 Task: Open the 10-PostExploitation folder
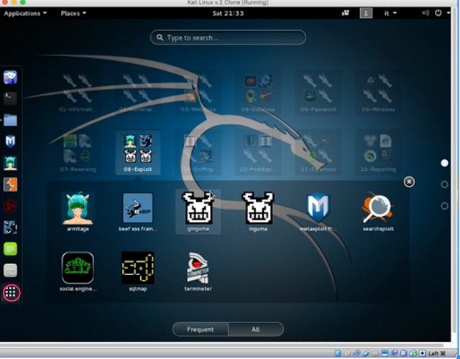tap(258, 153)
